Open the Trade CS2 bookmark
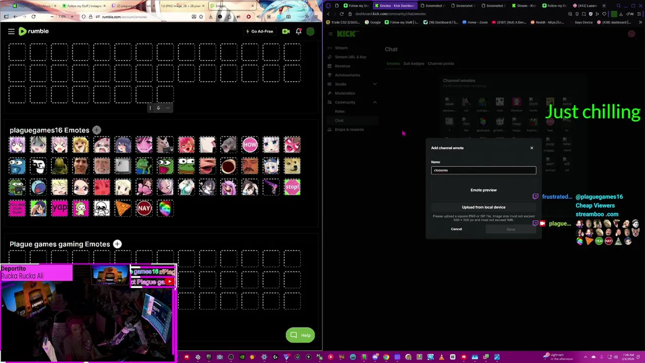 point(344,22)
